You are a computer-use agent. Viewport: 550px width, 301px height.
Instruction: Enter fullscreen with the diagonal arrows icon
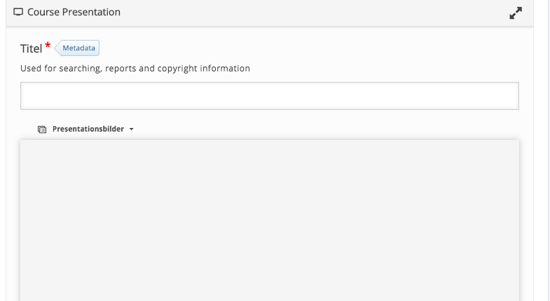516,13
